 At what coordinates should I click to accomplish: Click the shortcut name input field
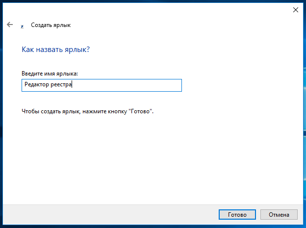click(x=102, y=85)
